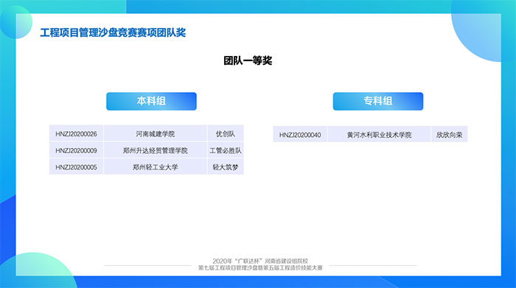Click footer line starting with 第七届工程项目管理沙盘
Image resolution: width=516 pixels, height=288 pixels.
pyautogui.click(x=260, y=268)
